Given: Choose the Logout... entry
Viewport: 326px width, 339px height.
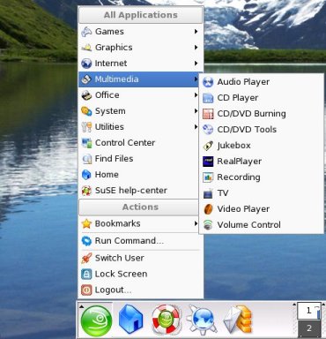Looking at the screenshot, I should [140, 290].
